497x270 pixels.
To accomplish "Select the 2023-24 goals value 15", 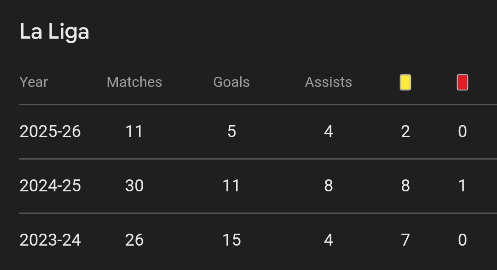I will coord(231,240).
